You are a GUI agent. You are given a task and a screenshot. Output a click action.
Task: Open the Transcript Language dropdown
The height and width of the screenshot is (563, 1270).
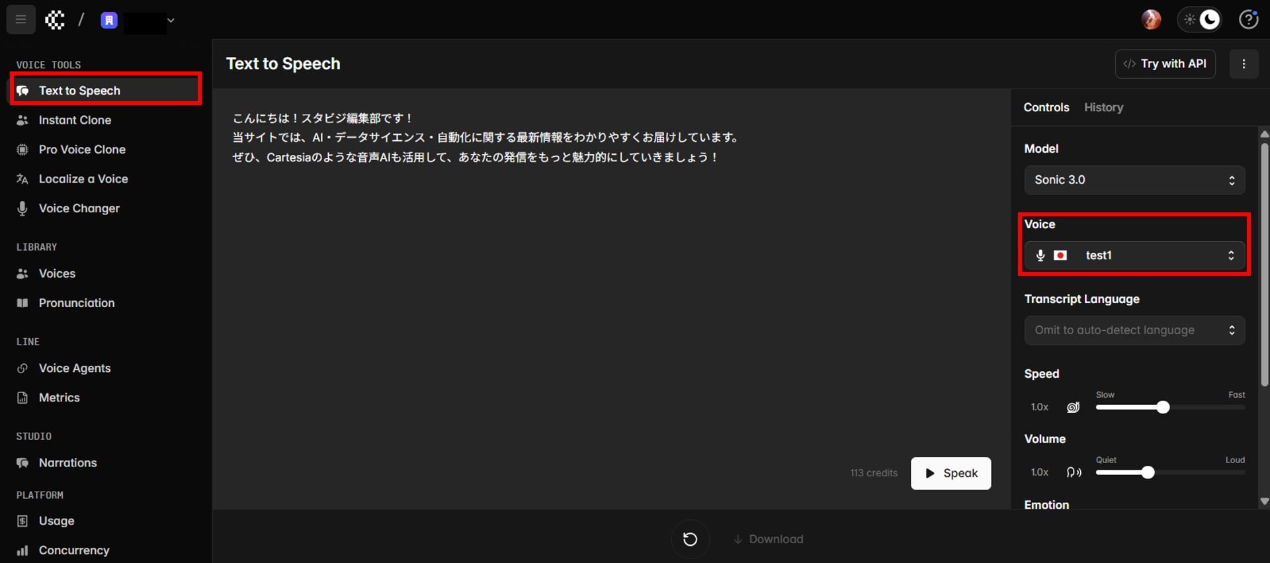(1134, 330)
